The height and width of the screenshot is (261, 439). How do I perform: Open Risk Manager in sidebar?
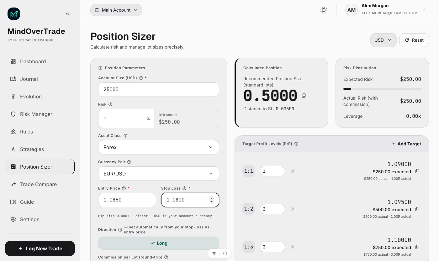[40, 114]
